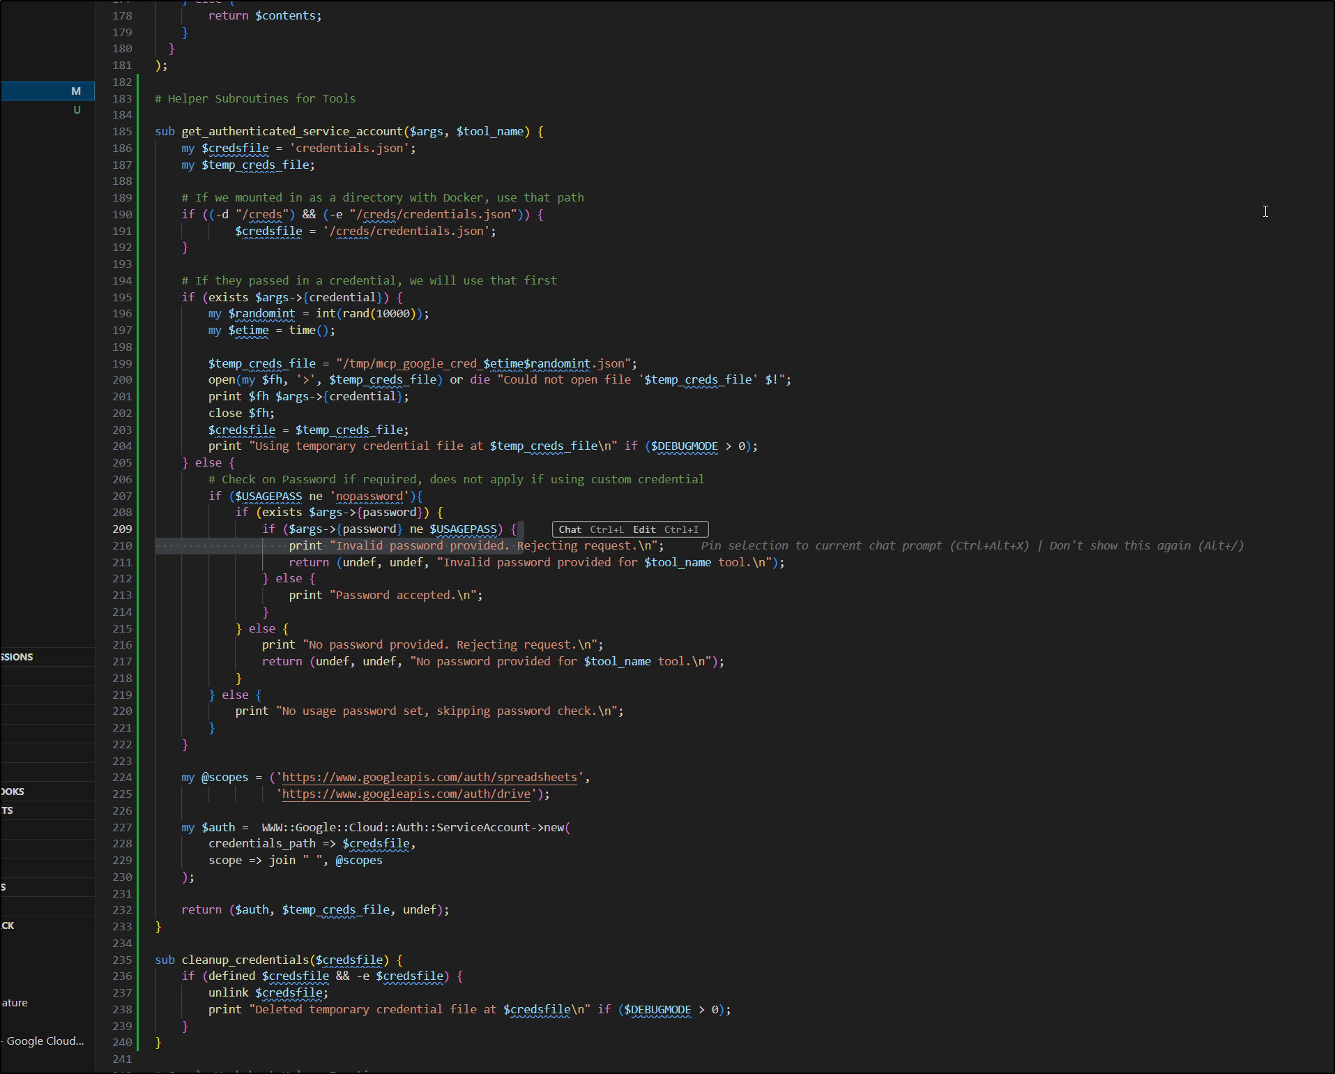Expand the sidebar section ending in OOKS
The width and height of the screenshot is (1335, 1074).
point(13,792)
